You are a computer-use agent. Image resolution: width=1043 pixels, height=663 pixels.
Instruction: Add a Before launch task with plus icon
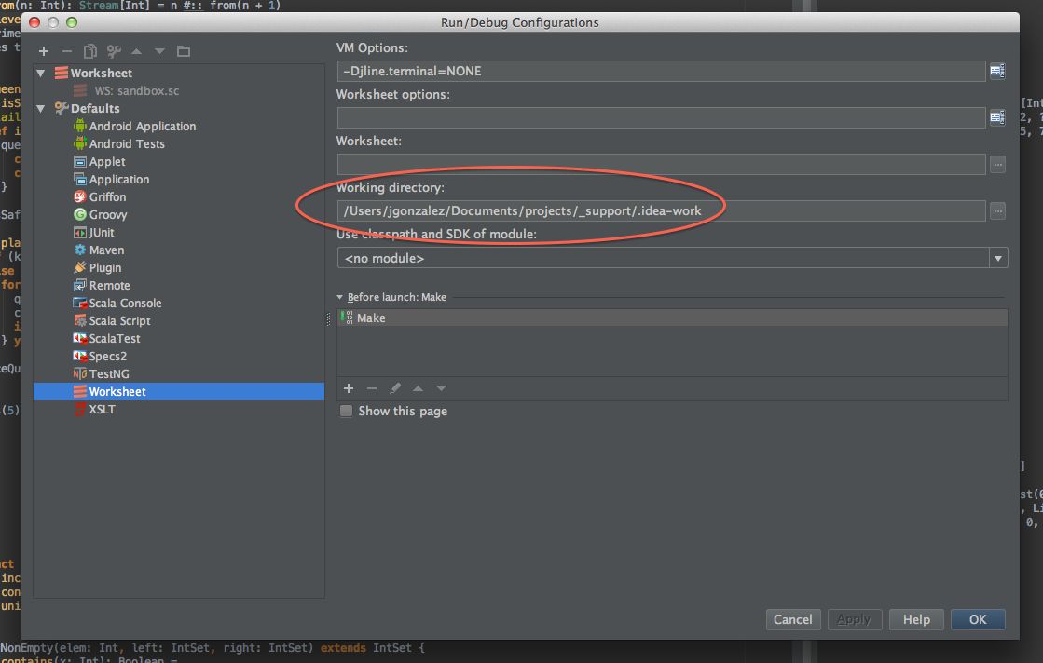349,388
